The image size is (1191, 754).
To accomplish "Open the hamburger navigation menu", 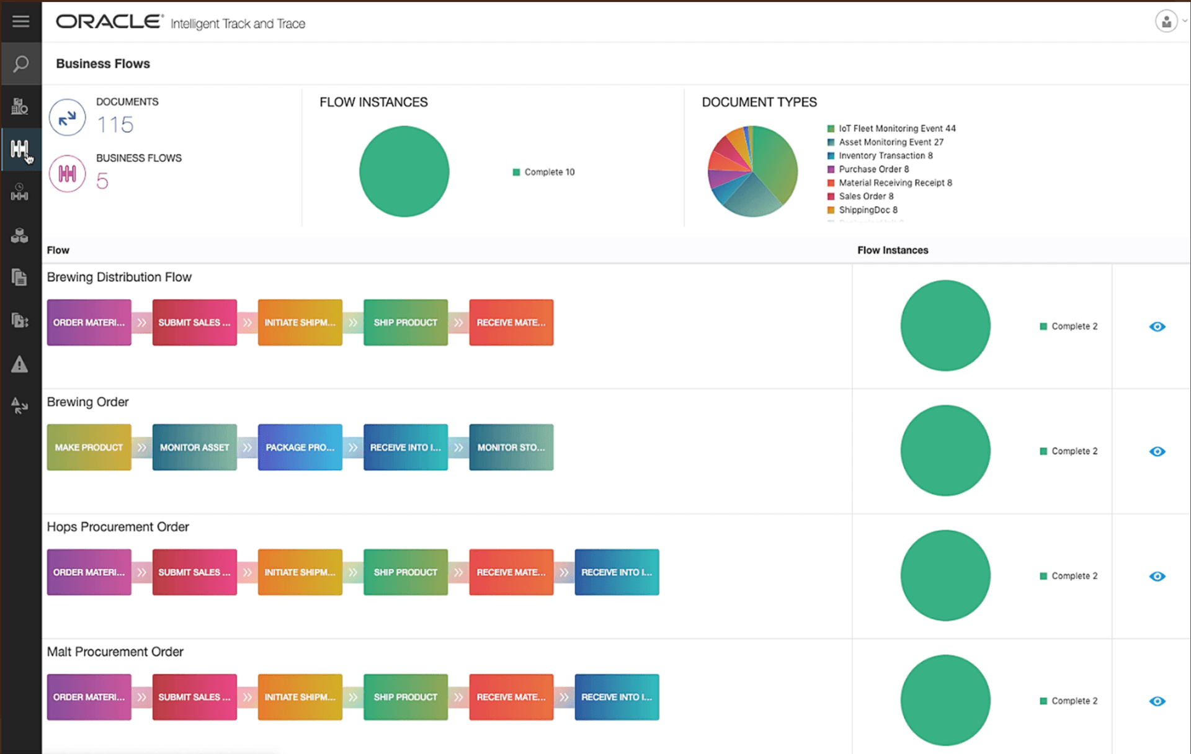I will [x=20, y=21].
